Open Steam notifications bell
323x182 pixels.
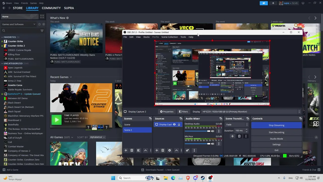pos(273,3)
